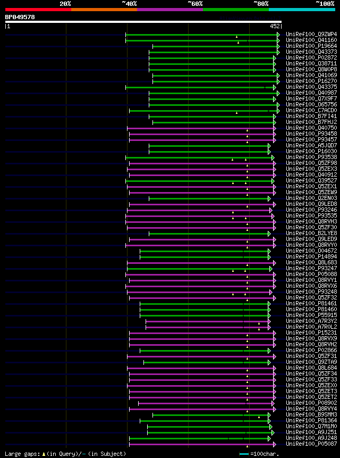This screenshot has height=458, width=340.
Task: Click UniRef100_P93458 label
Action: point(311,134)
